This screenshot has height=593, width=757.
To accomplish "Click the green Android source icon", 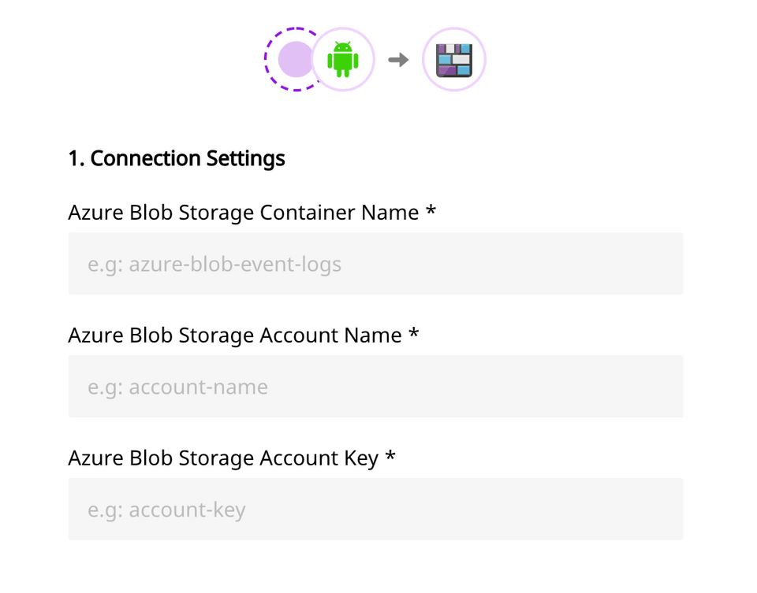I will pos(342,60).
